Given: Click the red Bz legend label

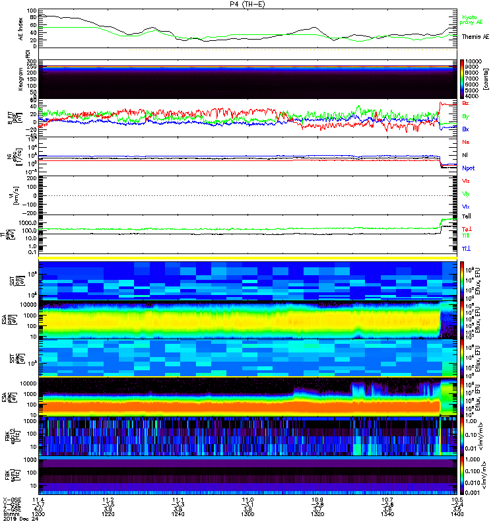Looking at the screenshot, I should 465,103.
